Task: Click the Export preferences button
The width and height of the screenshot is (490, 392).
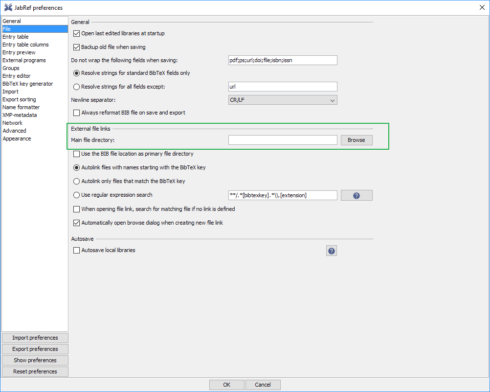Action: pos(35,349)
